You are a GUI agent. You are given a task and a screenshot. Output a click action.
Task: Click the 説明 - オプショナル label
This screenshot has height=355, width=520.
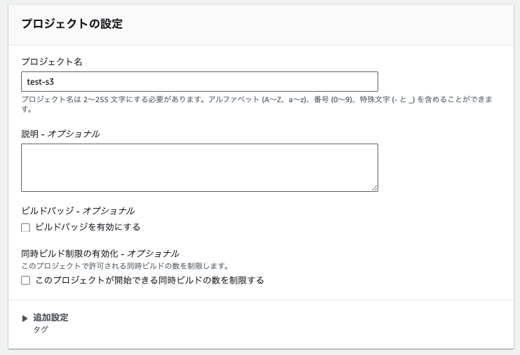60,134
